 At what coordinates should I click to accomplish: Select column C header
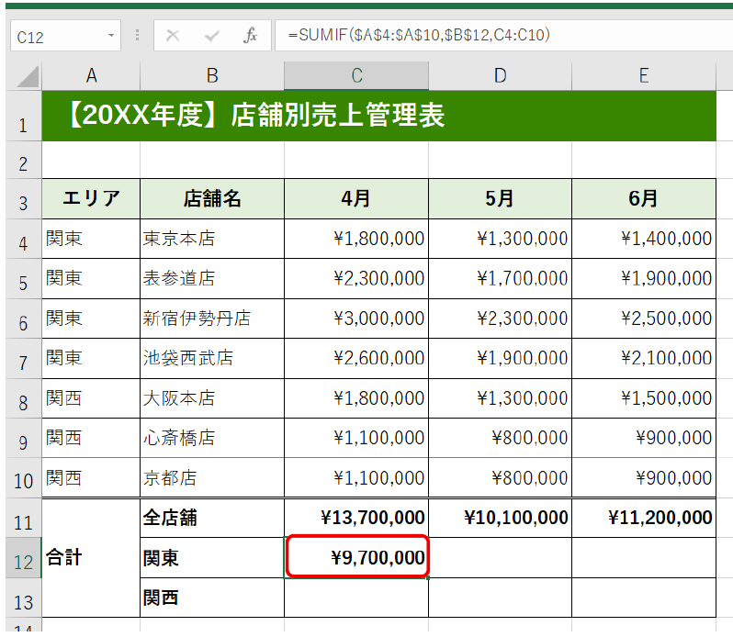click(x=356, y=75)
